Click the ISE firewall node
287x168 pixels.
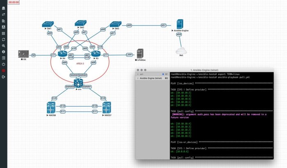[x=23, y=54]
